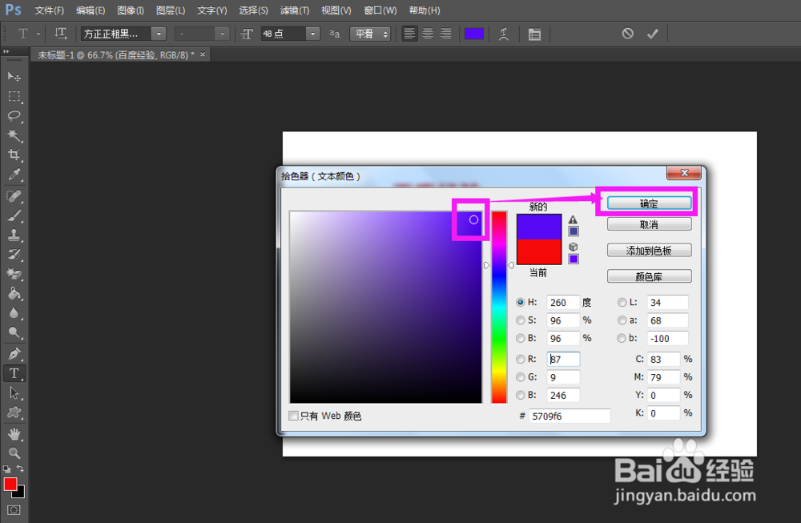
Task: Select the Dodge tool
Action: click(14, 332)
